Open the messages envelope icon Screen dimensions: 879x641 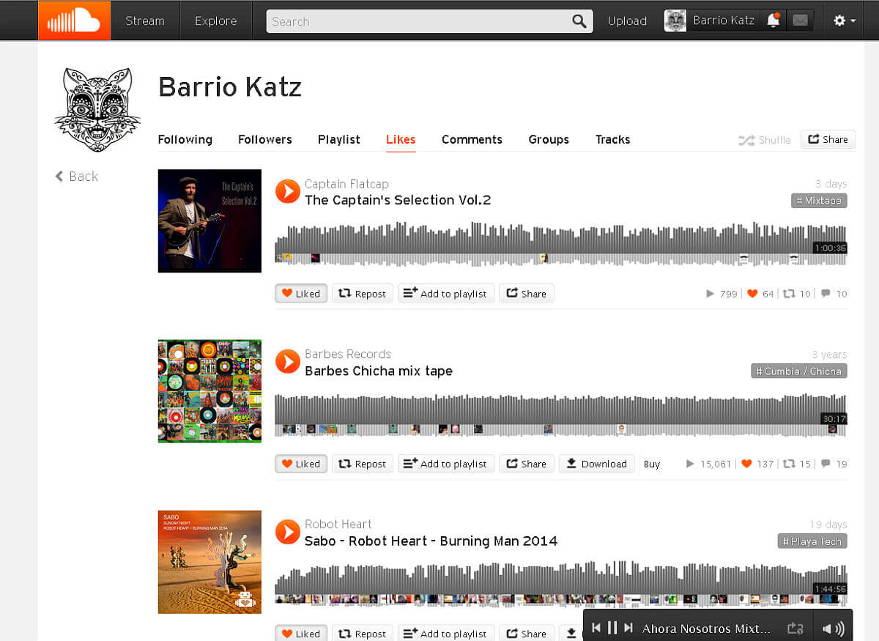pyautogui.click(x=800, y=21)
